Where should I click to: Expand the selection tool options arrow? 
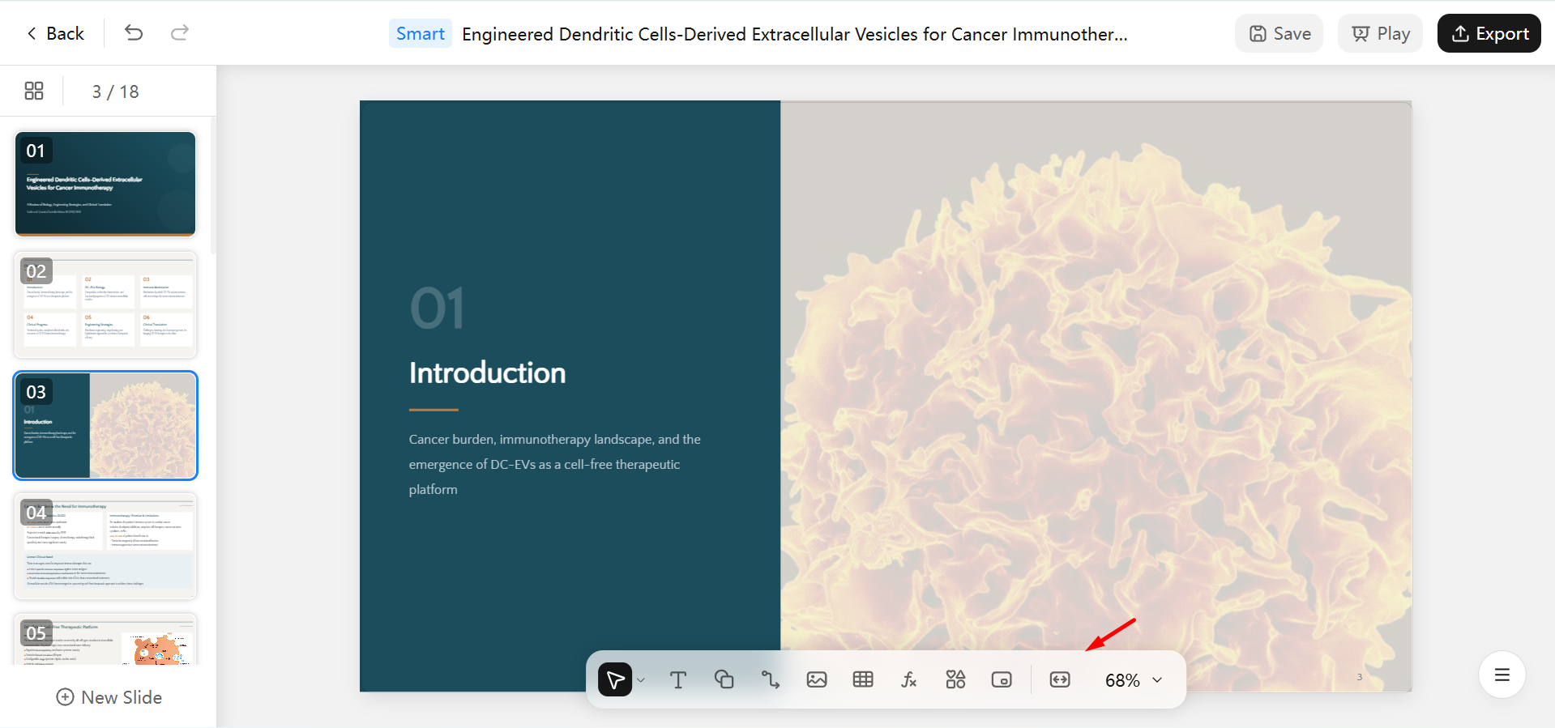coord(641,680)
